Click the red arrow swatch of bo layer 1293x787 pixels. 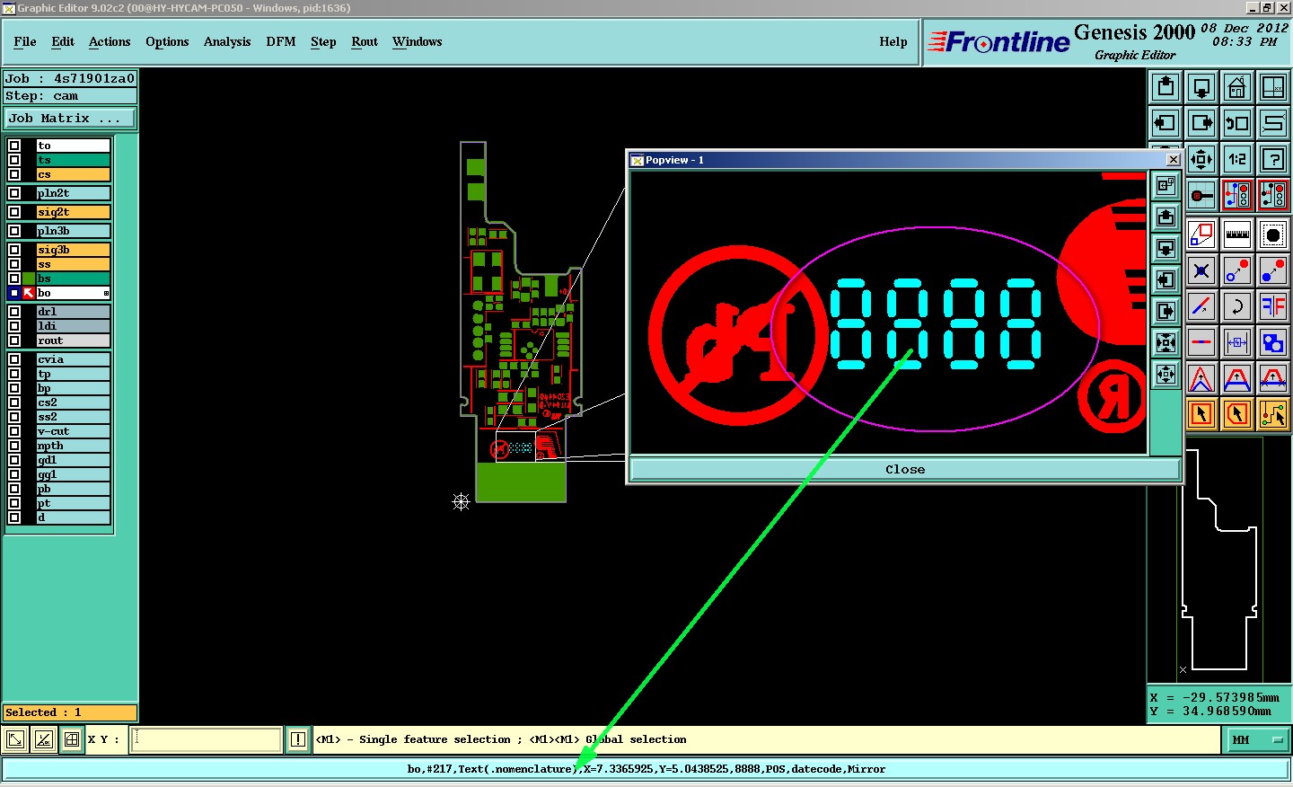click(29, 293)
